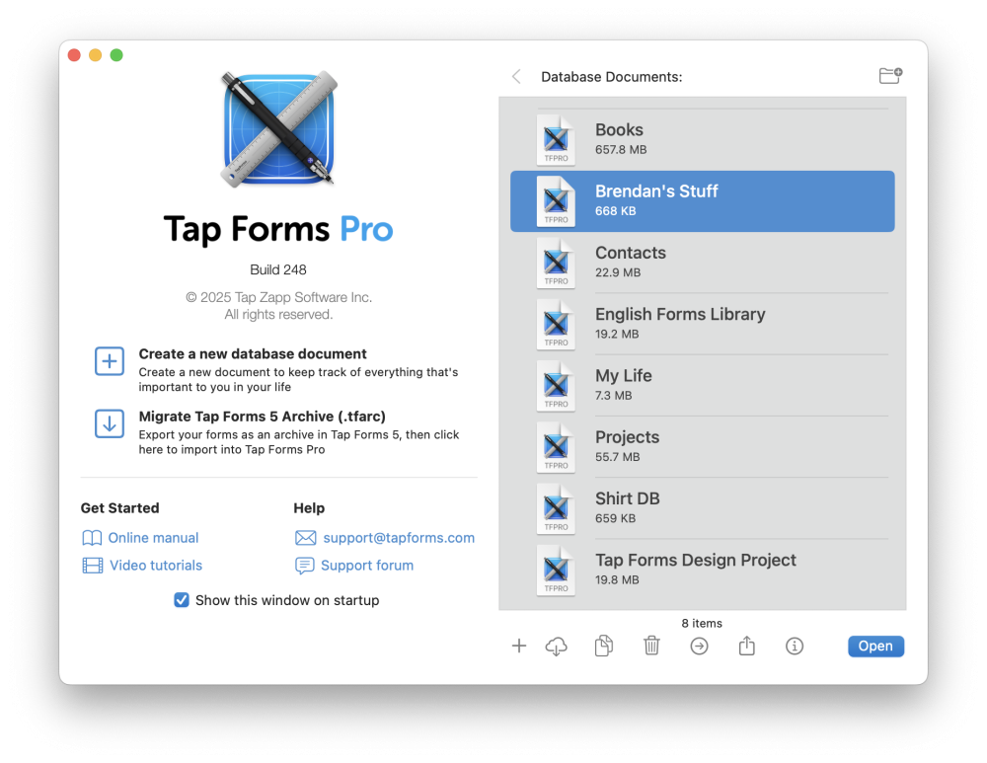This screenshot has height=763, width=987.
Task: Click the Create a new database document heading
Action: tap(253, 353)
